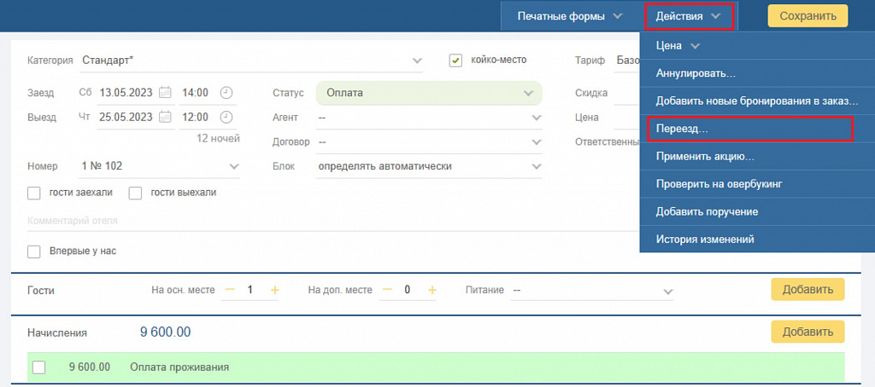
Task: Enable the Впервые у нас checkbox
Action: (34, 251)
